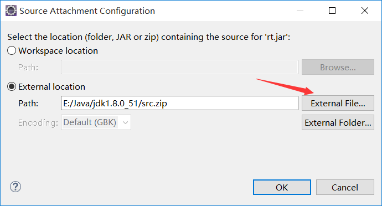Select the External location radio button

12,86
